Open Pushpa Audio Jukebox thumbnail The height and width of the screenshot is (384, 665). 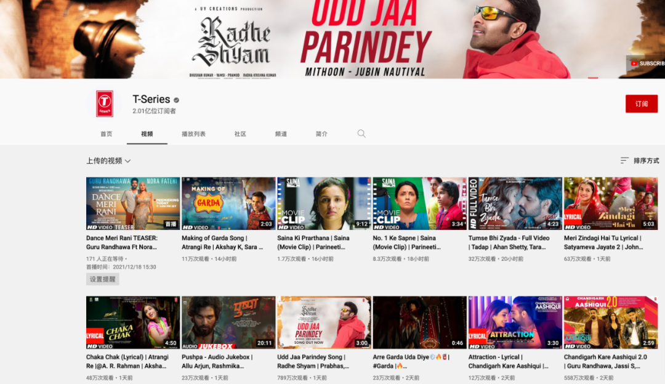pyautogui.click(x=228, y=322)
